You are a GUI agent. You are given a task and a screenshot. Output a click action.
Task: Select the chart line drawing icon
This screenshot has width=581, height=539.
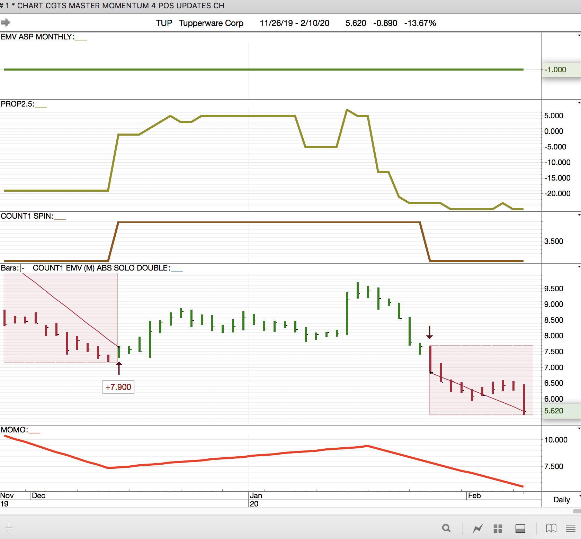click(x=478, y=528)
